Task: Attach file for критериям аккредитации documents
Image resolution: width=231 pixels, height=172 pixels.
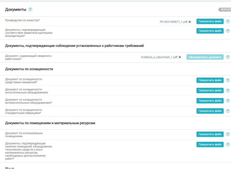Action: point(210,31)
